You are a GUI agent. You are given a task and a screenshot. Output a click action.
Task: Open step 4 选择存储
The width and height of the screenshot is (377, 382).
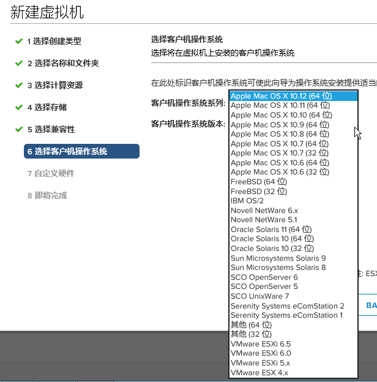pos(47,108)
